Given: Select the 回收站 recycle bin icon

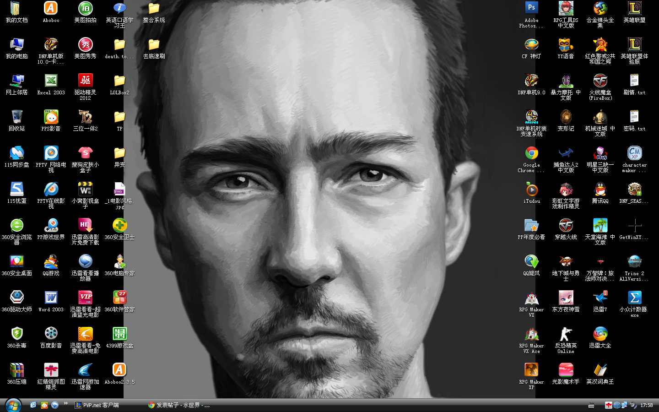Looking at the screenshot, I should pos(16,120).
